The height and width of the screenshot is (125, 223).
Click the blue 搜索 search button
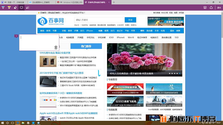click(130, 20)
